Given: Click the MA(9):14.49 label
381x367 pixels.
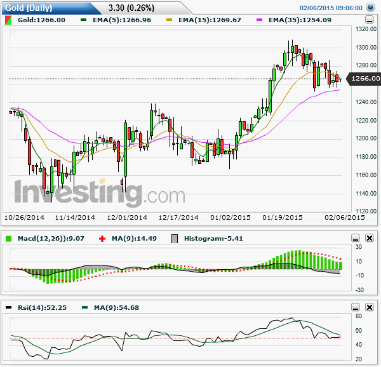Looking at the screenshot, I should [x=134, y=239].
